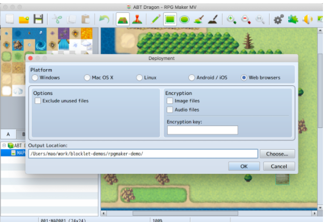This screenshot has height=222, width=325.
Task: Open Database via the gear icon
Action: 278,20
